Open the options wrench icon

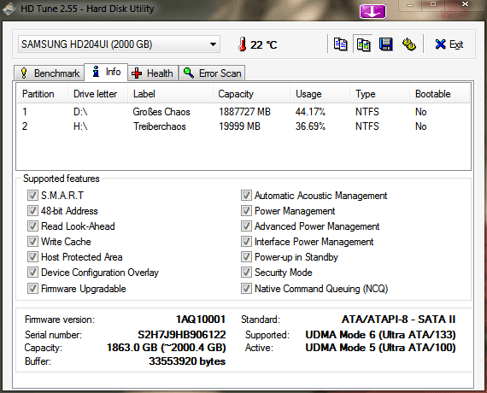409,44
